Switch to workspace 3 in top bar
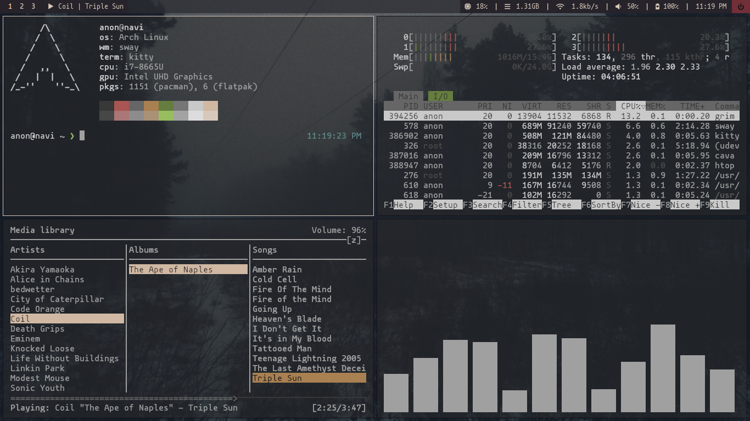 (x=33, y=7)
